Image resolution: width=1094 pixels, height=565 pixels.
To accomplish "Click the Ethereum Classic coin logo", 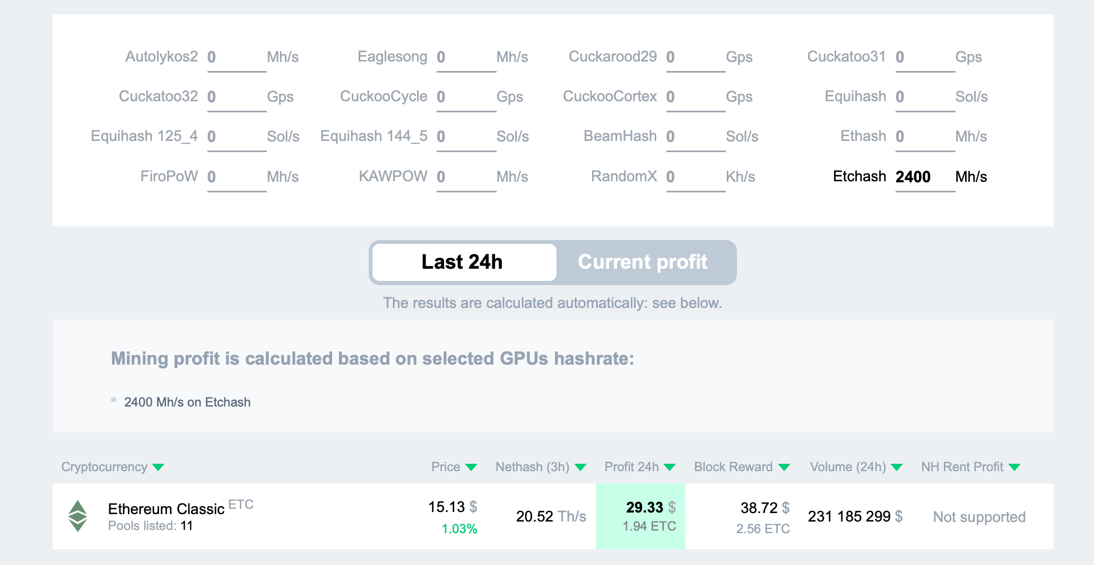I will pos(77,516).
